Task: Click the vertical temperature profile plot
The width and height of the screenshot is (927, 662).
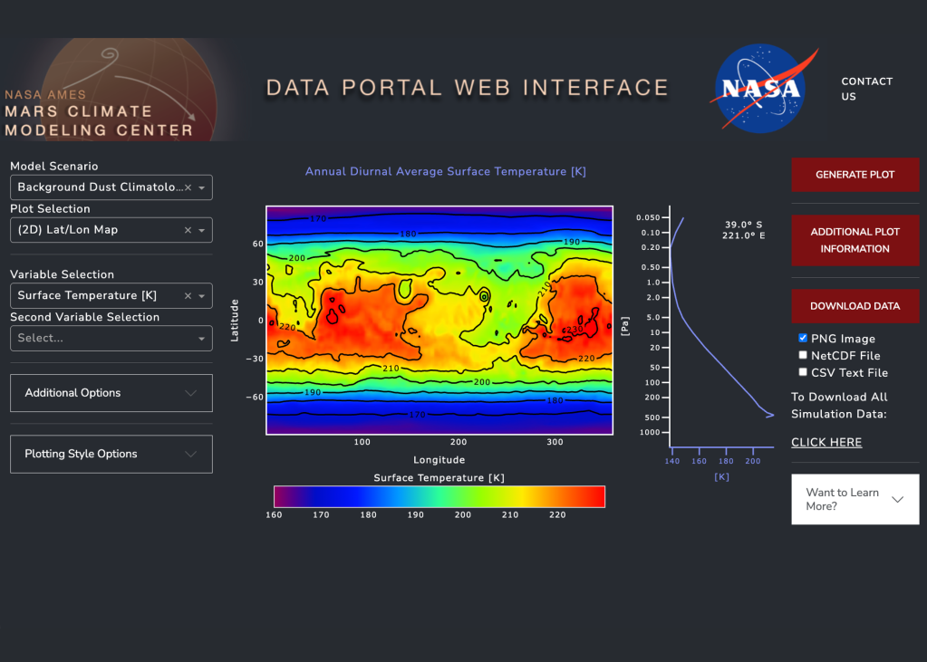Action: 721,327
